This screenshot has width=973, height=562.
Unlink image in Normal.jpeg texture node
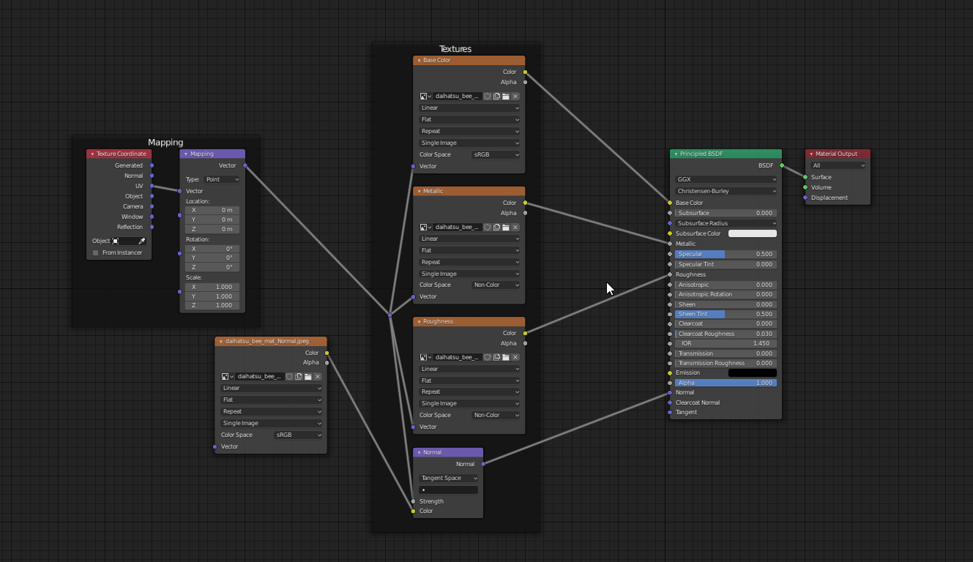pos(318,376)
